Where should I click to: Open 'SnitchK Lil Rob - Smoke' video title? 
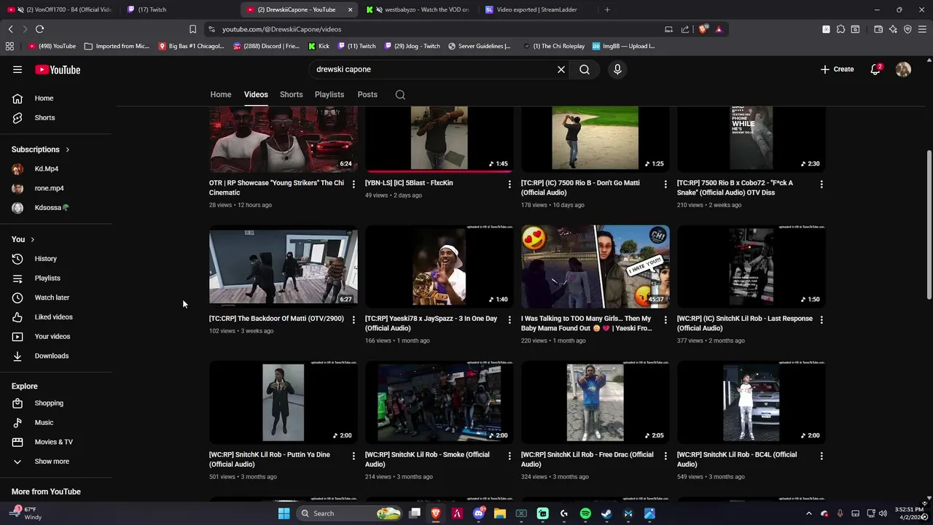click(x=427, y=459)
